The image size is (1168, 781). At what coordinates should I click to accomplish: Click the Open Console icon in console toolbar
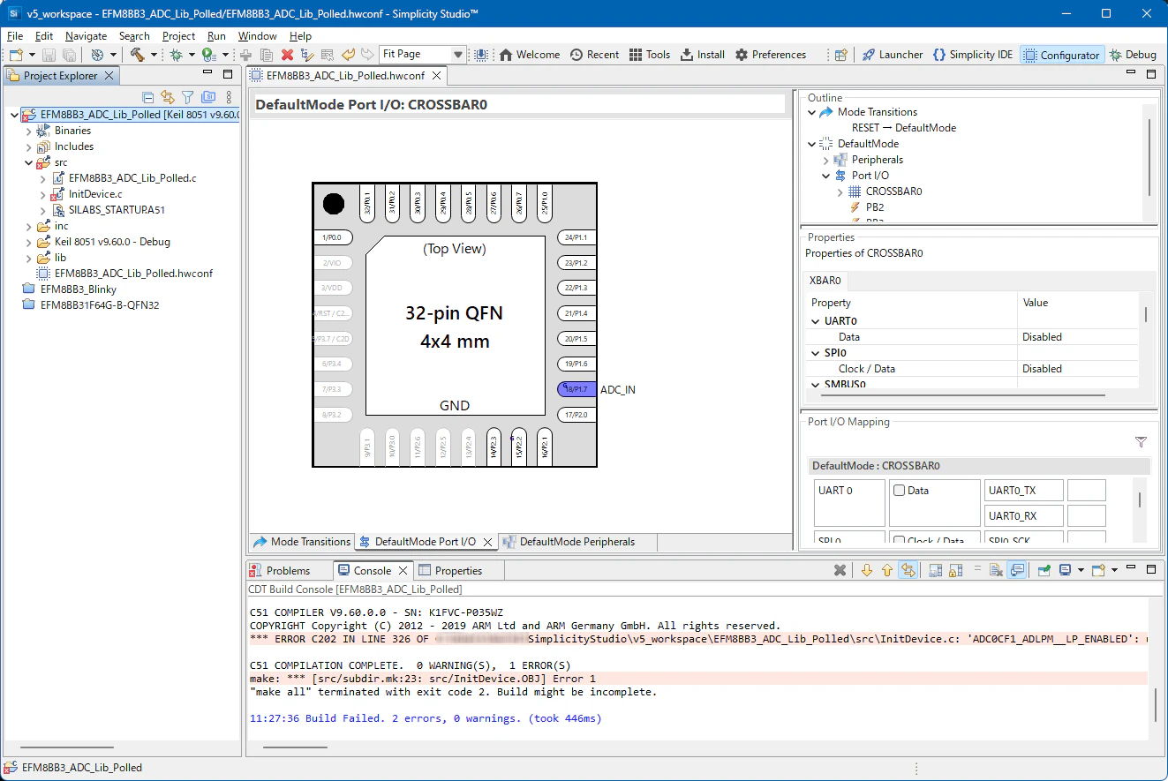(x=1098, y=571)
